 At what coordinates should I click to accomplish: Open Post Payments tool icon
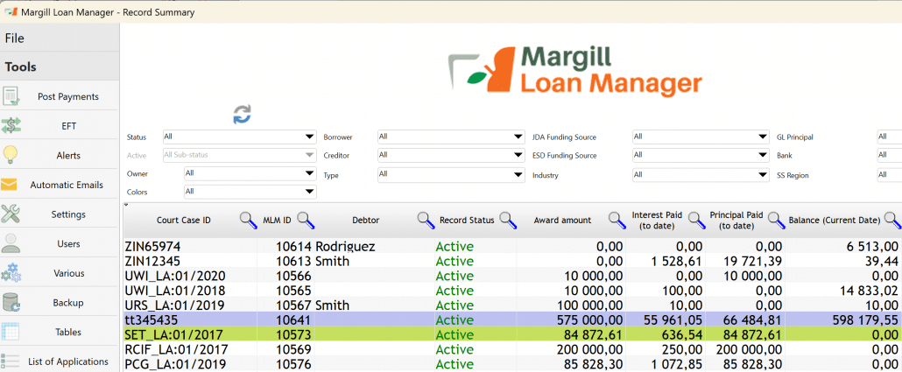pyautogui.click(x=11, y=96)
